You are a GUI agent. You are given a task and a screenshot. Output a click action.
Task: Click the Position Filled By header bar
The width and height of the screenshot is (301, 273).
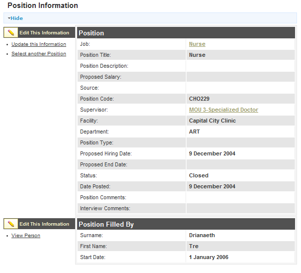click(x=186, y=225)
